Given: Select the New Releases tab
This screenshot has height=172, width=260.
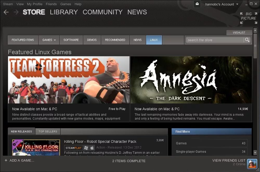Looking at the screenshot, I should pyautogui.click(x=21, y=131).
